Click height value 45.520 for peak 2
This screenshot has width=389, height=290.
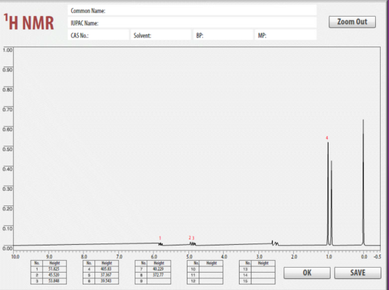[x=54, y=275]
